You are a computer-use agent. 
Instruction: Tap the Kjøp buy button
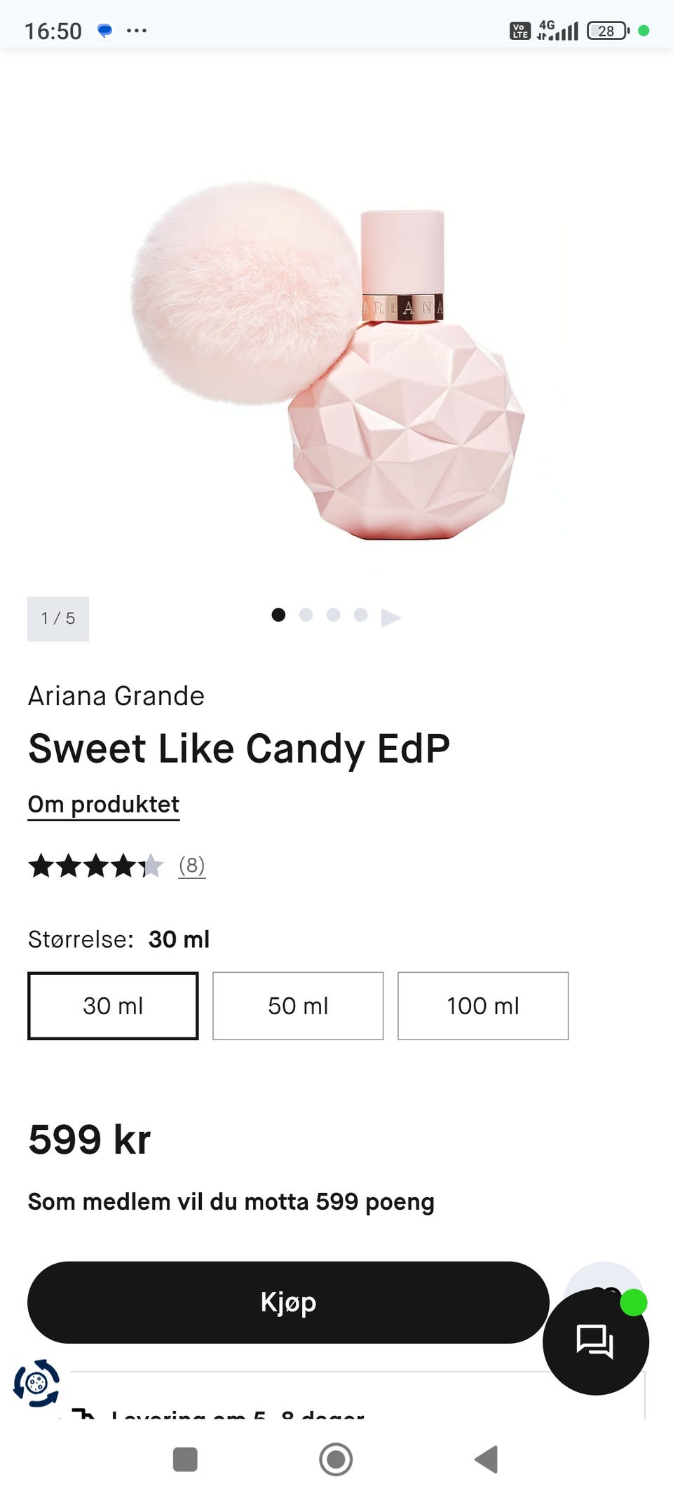pos(288,1302)
